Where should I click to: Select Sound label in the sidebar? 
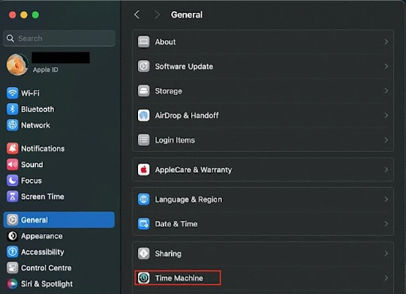[32, 164]
